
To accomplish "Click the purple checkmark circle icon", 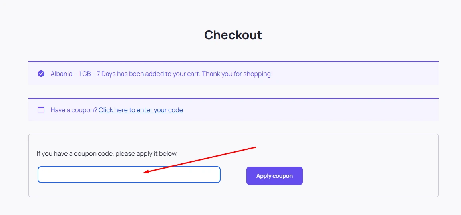I will pyautogui.click(x=41, y=74).
